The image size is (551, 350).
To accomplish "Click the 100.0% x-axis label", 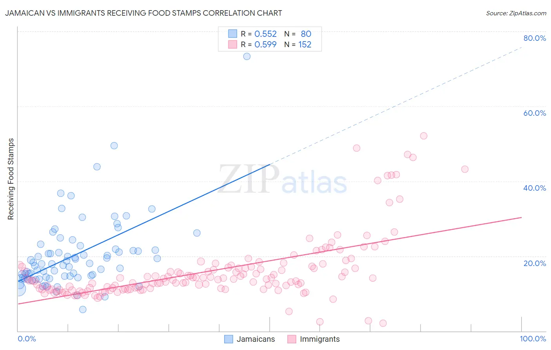I will [533, 339].
